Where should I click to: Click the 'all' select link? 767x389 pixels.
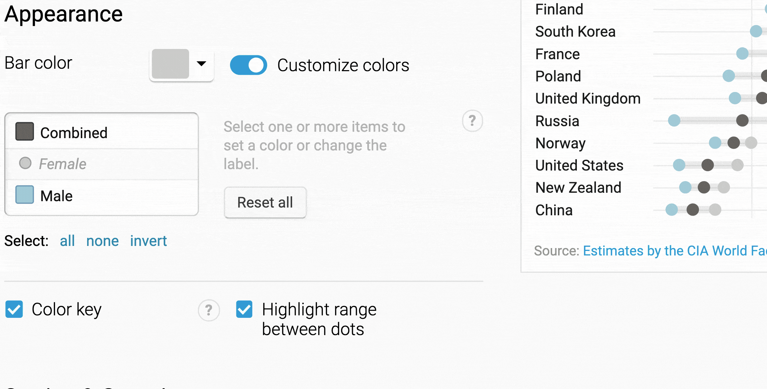pyautogui.click(x=67, y=241)
